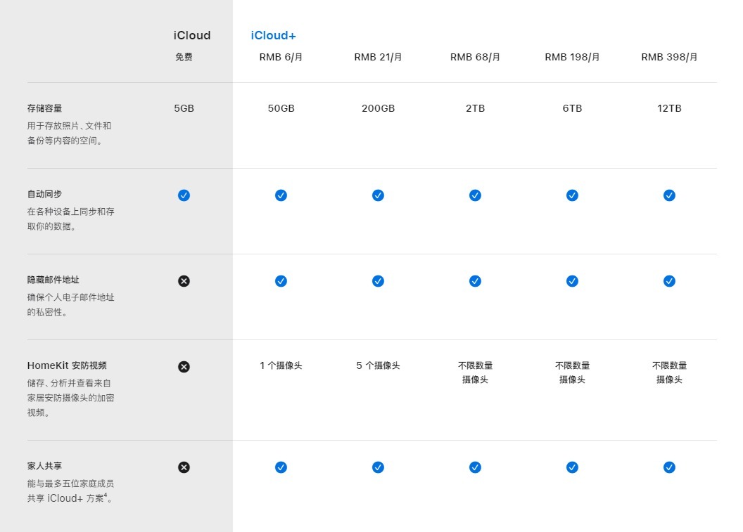This screenshot has height=532, width=743.
Task: Click the HomeKit 安防视频 row title
Action: pos(67,366)
